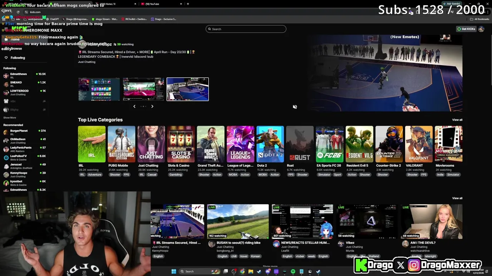The height and width of the screenshot is (276, 492).
Task: Open the Grand Theft Auto category
Action: (211, 144)
